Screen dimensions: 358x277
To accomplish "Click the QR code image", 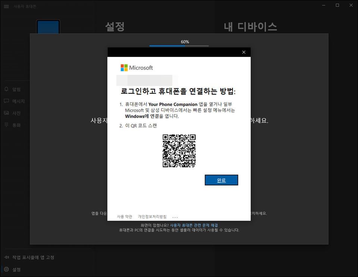I will [179, 151].
